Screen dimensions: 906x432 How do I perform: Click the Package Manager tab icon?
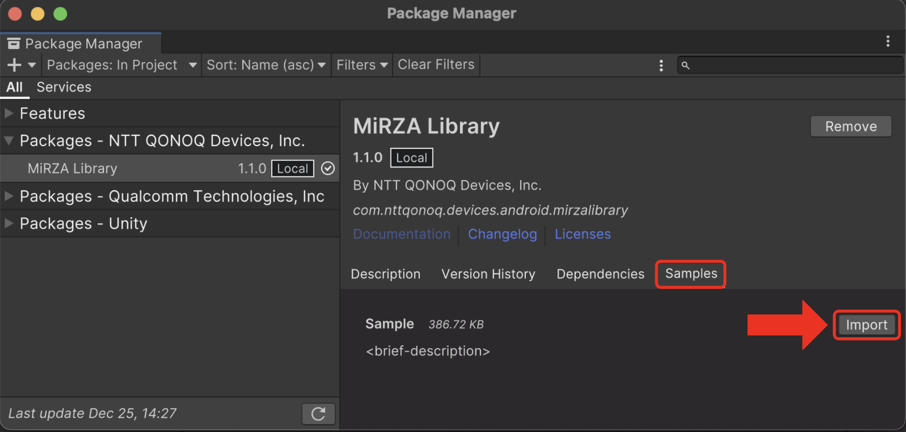(x=14, y=43)
